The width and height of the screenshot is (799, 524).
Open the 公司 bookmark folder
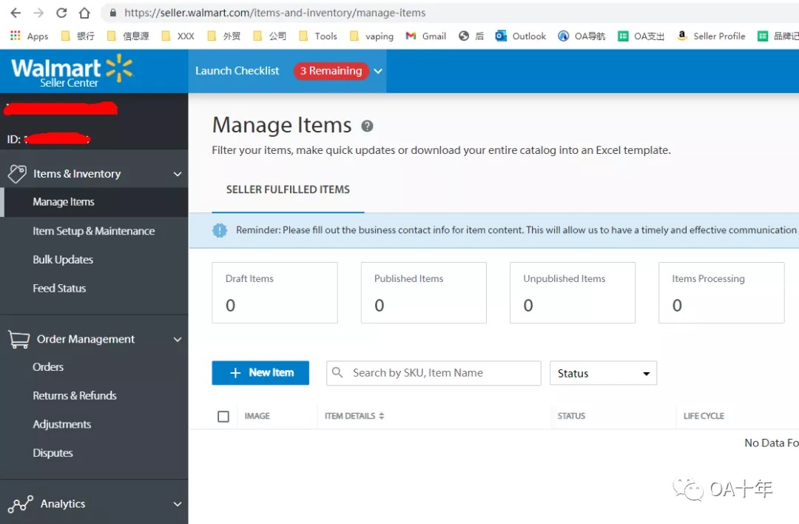pyautogui.click(x=269, y=36)
